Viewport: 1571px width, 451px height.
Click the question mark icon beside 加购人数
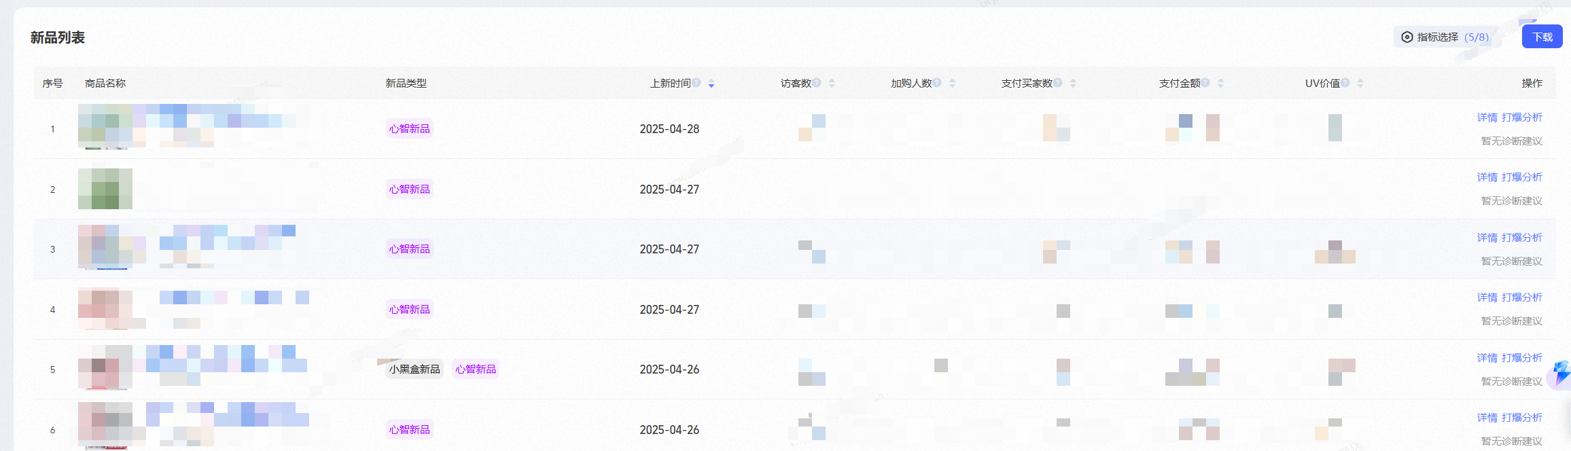937,83
